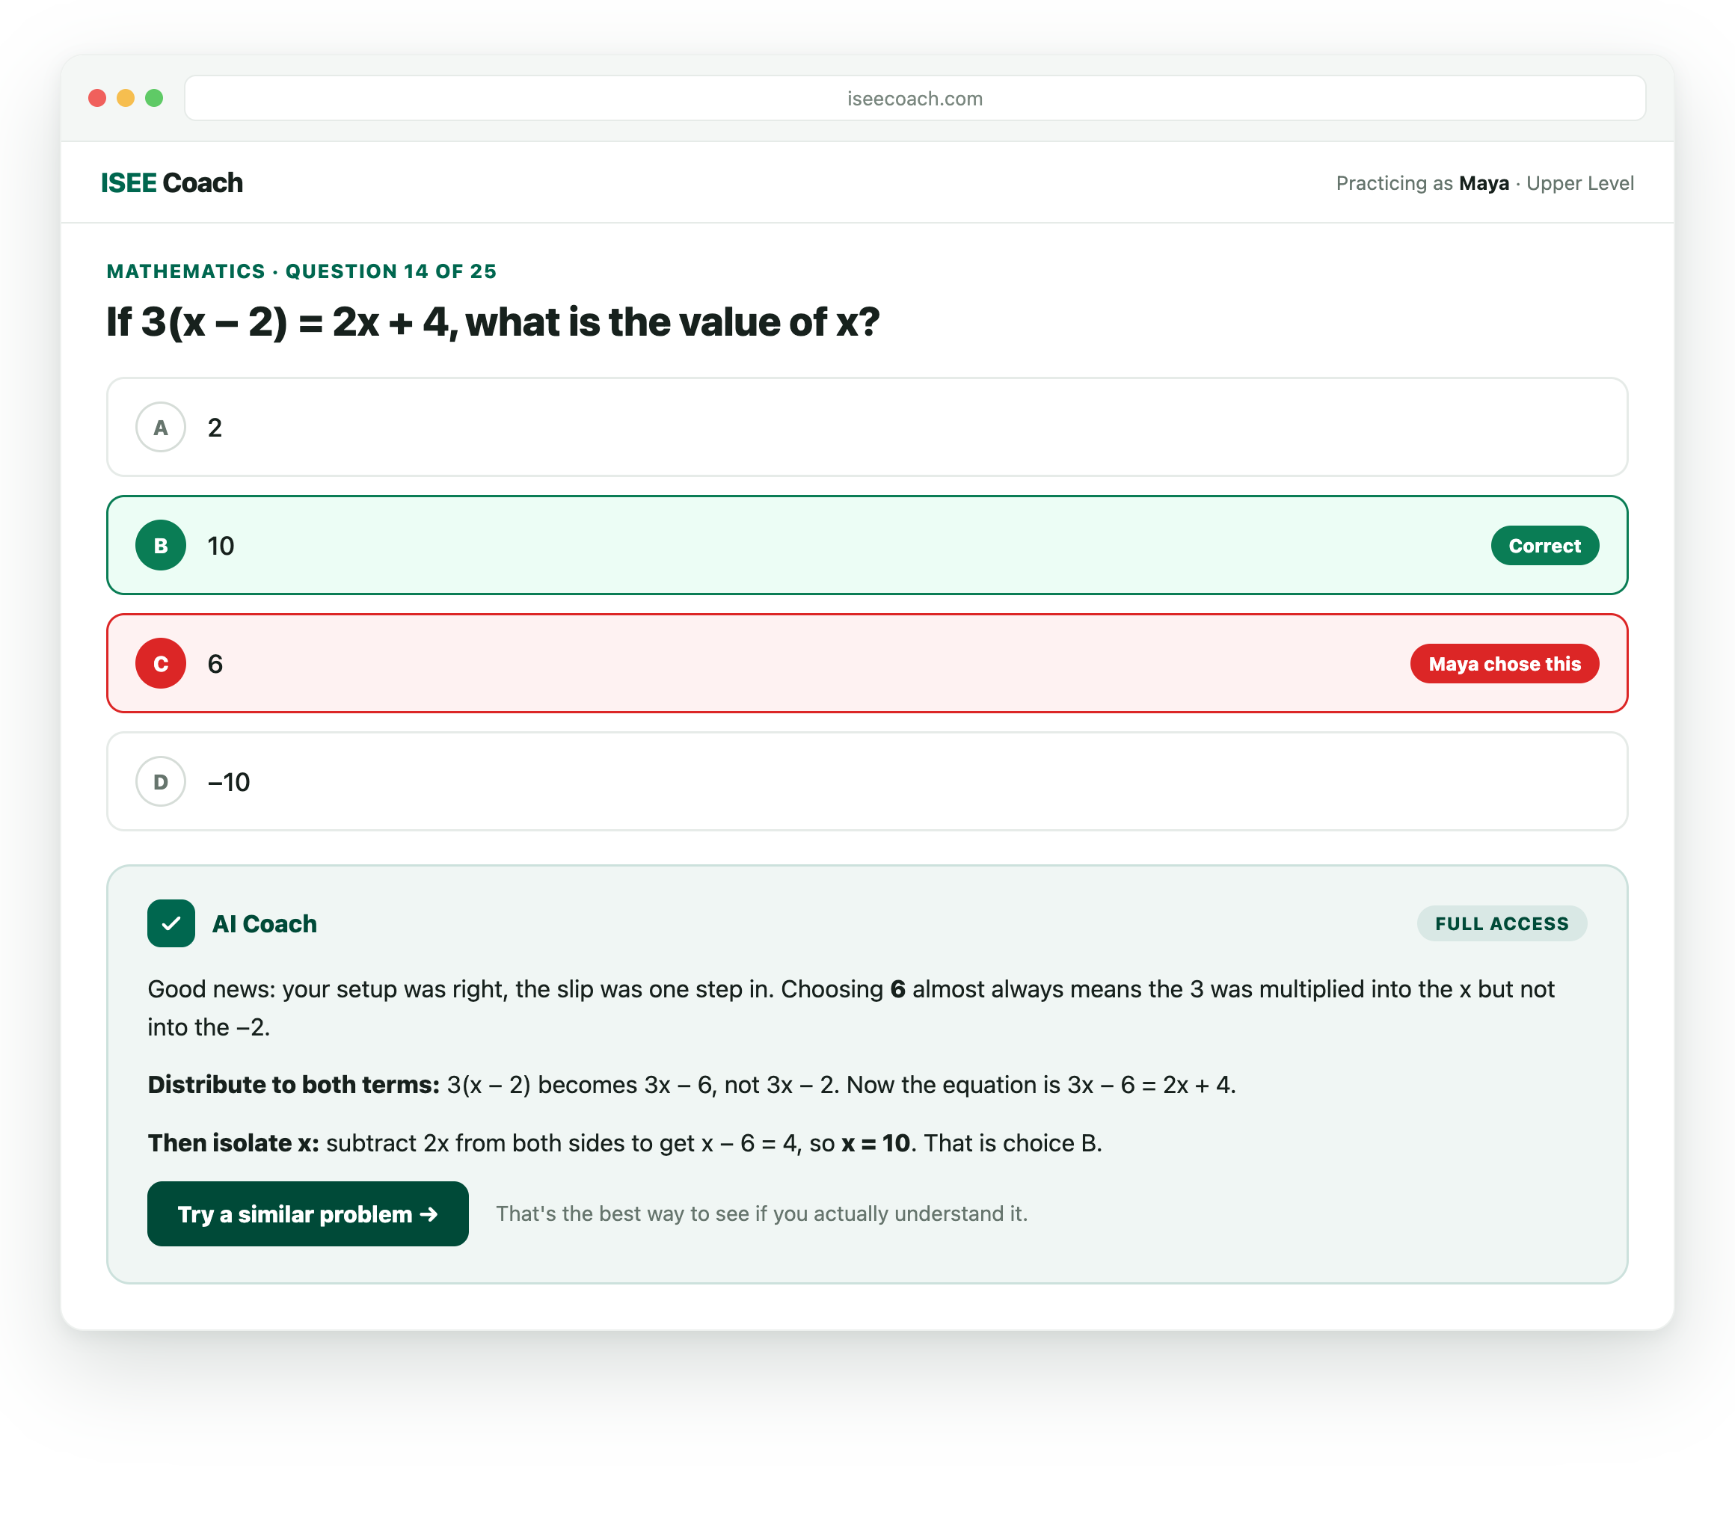The width and height of the screenshot is (1735, 1520).
Task: Click the FULL ACCESS badge
Action: pyautogui.click(x=1502, y=923)
